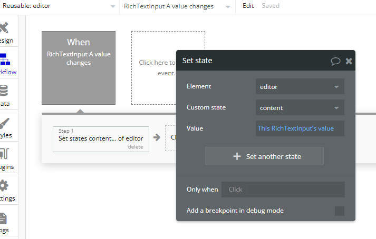Open the Edit menu
Screen dimensions: 376x239
coord(248,6)
